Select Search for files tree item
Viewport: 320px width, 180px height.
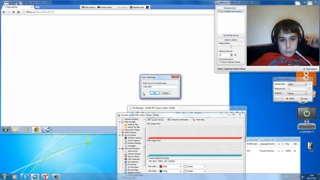pos(133,127)
